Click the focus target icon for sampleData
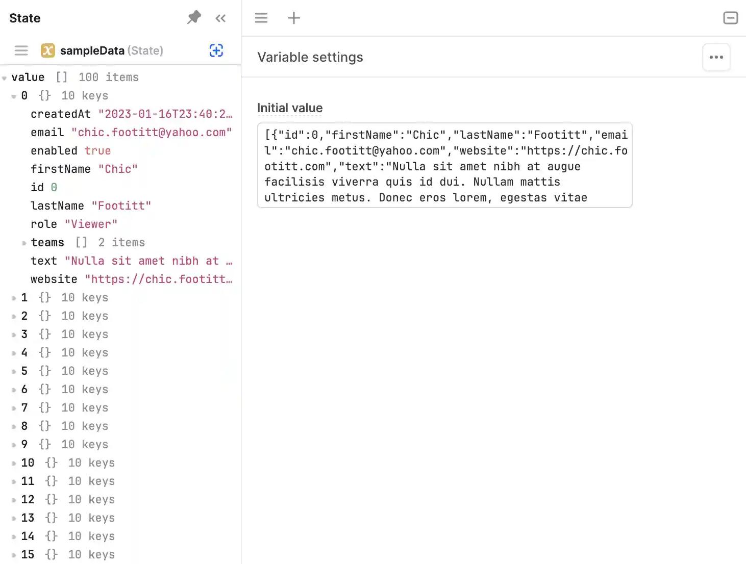Viewport: 746px width, 564px height. point(216,50)
